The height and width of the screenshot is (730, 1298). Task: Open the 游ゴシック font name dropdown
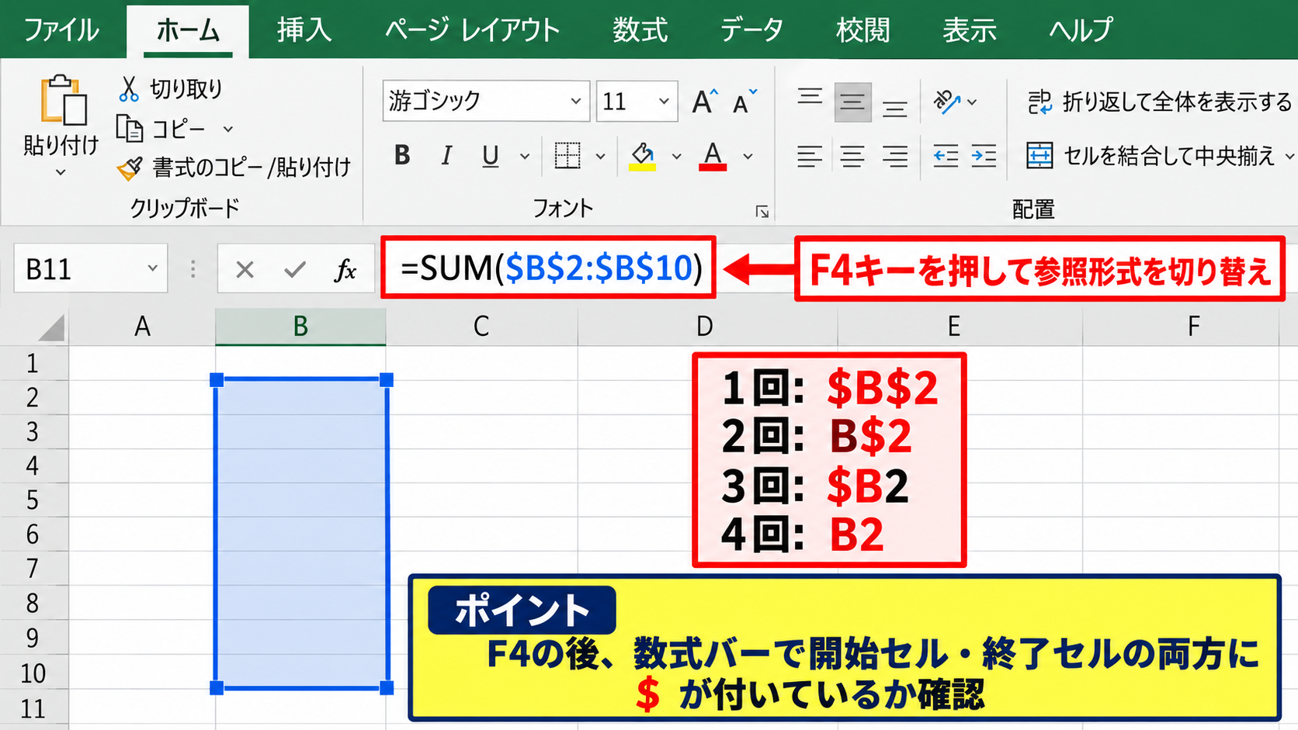575,101
